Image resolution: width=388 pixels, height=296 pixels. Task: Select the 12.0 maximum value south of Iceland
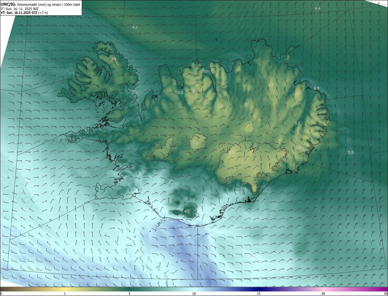[x=189, y=259]
